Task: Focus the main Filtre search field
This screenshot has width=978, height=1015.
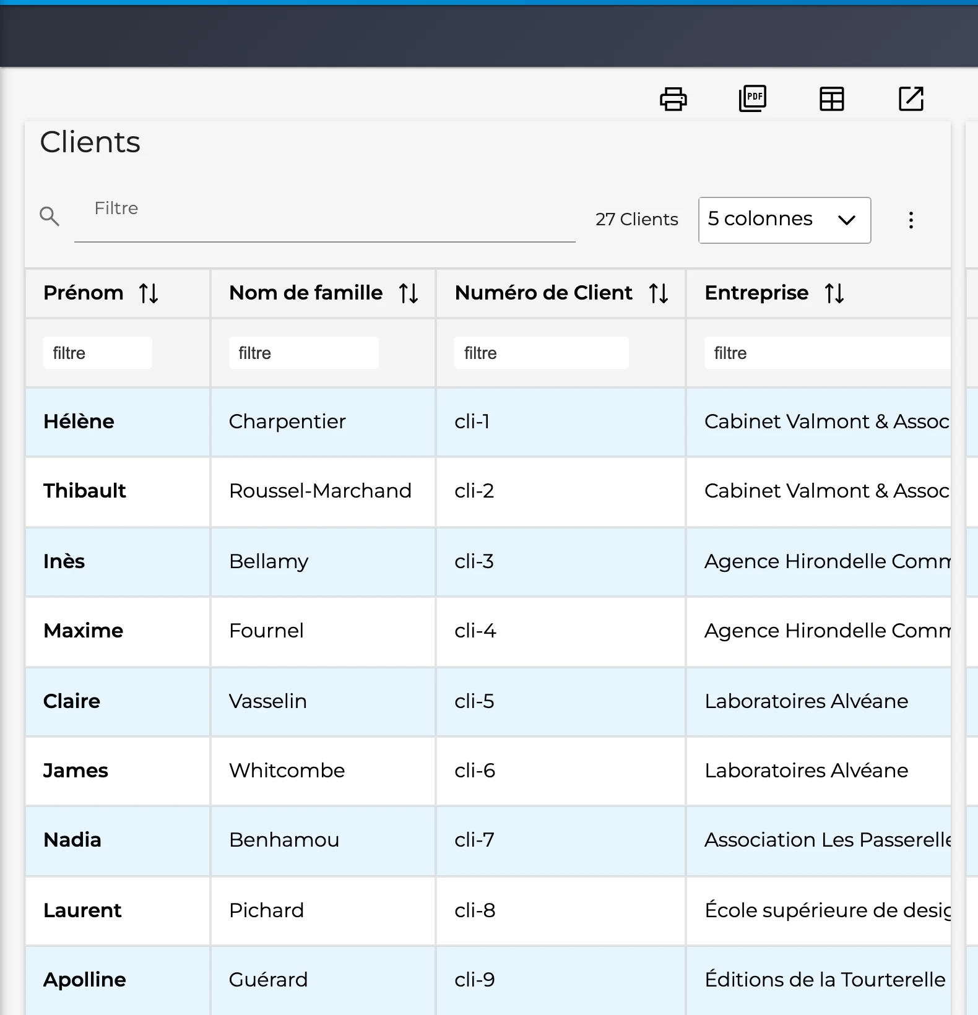Action: pos(325,219)
